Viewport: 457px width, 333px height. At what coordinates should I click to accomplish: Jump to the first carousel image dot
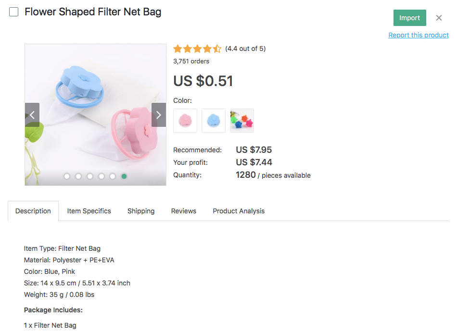tap(67, 176)
